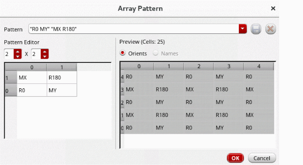Click Pattern Editor column header 1
The width and height of the screenshot is (303, 165).
click(x=61, y=67)
